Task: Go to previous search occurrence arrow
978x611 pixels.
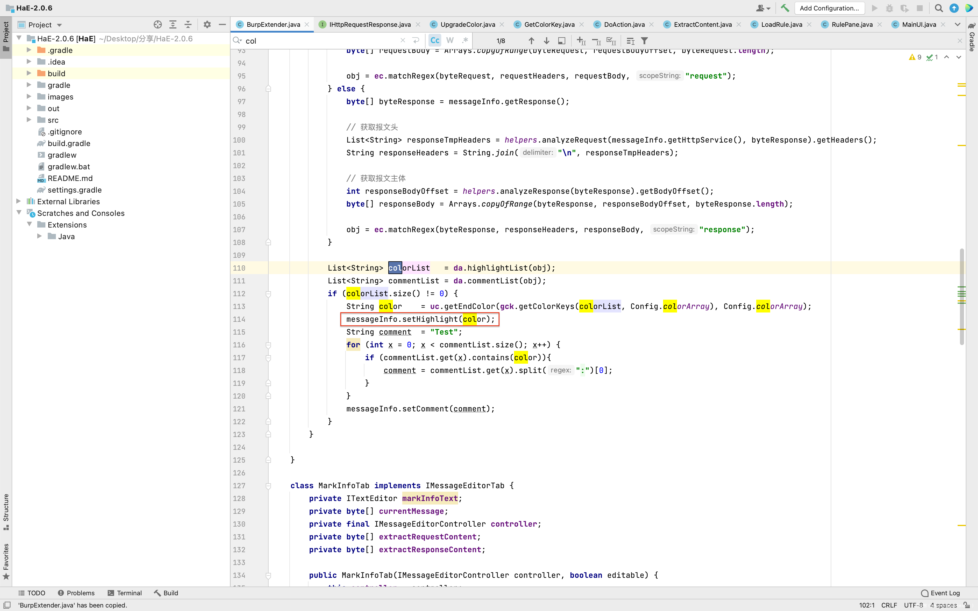Action: [x=531, y=41]
